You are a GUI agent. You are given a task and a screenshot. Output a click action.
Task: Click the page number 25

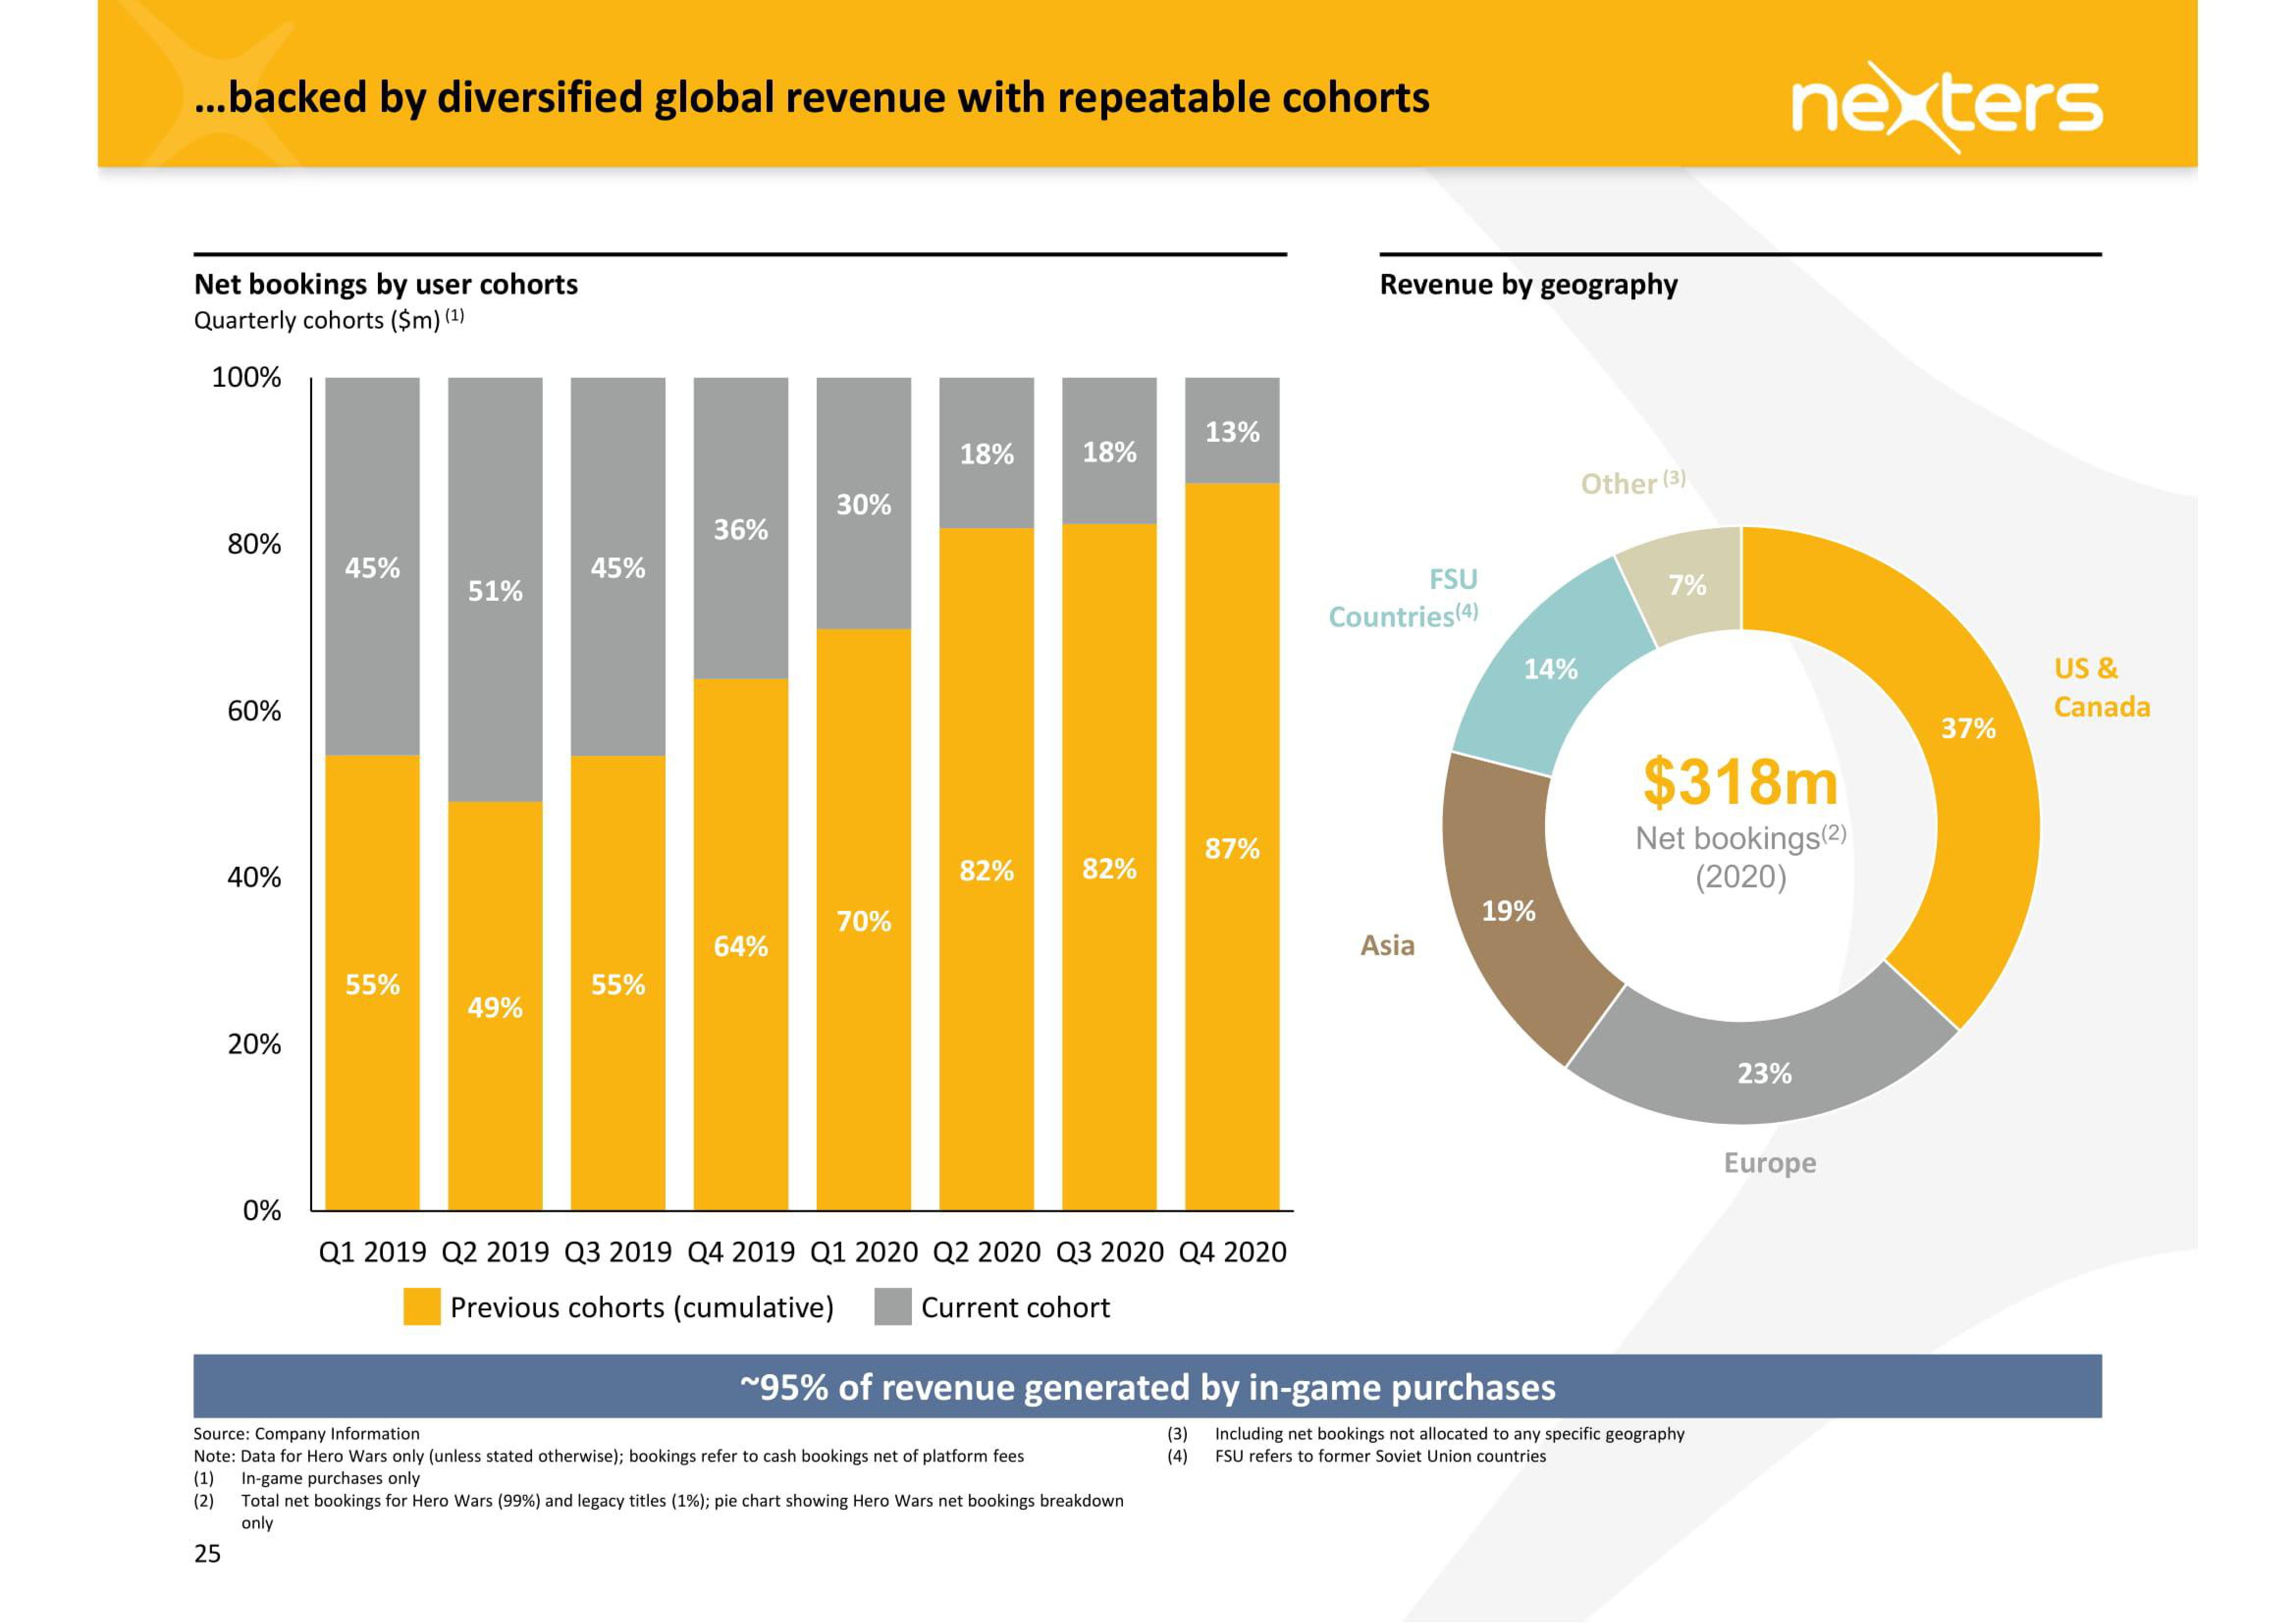point(207,1553)
